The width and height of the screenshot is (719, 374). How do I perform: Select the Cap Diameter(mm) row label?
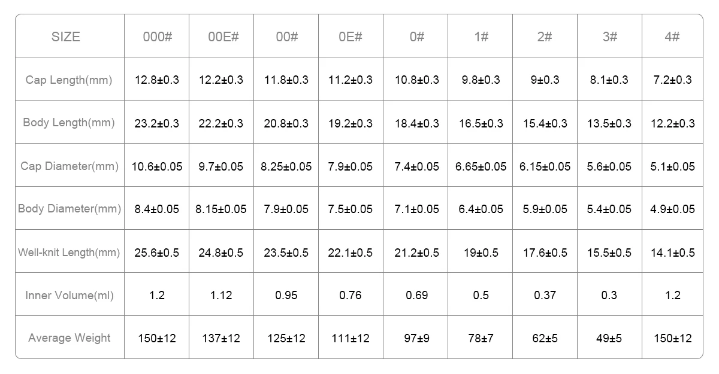coord(70,166)
